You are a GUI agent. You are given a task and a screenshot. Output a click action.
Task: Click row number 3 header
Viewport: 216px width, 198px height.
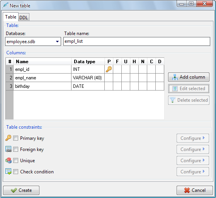click(10, 86)
